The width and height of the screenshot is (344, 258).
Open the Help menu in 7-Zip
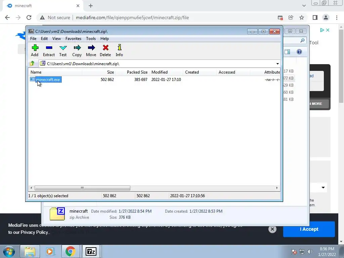pyautogui.click(x=104, y=39)
